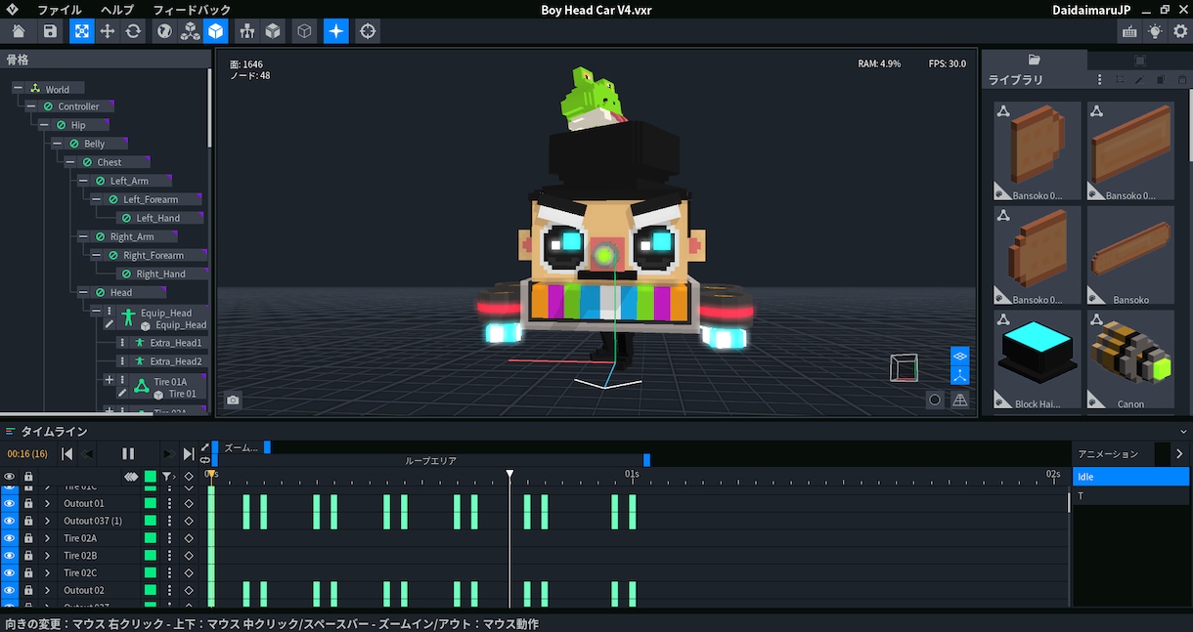Click the target crosshair icon in the toolbar
This screenshot has height=632, width=1193.
[x=368, y=31]
